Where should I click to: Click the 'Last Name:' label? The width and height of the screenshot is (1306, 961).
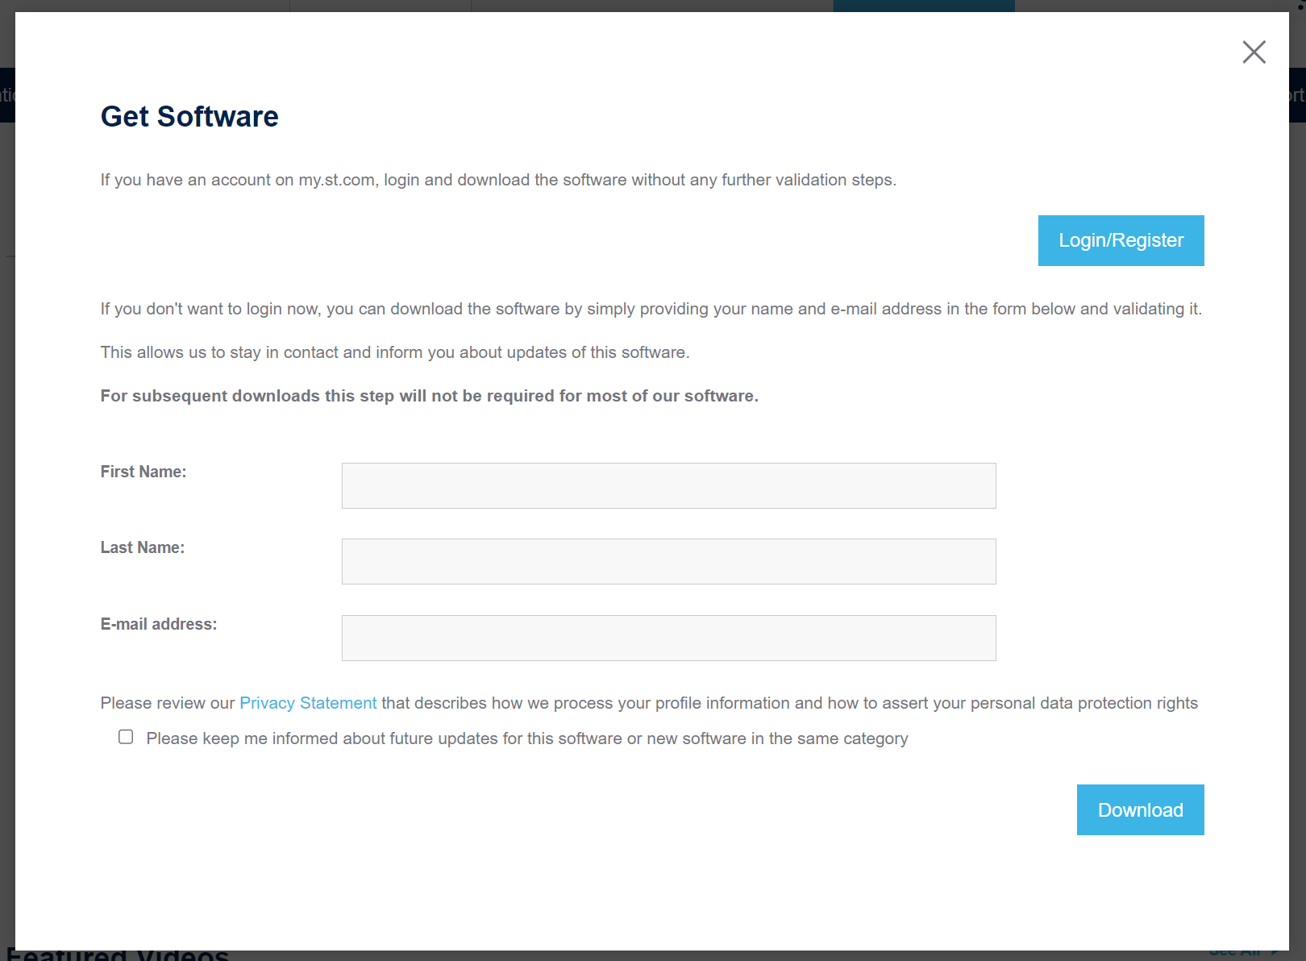[x=143, y=547]
